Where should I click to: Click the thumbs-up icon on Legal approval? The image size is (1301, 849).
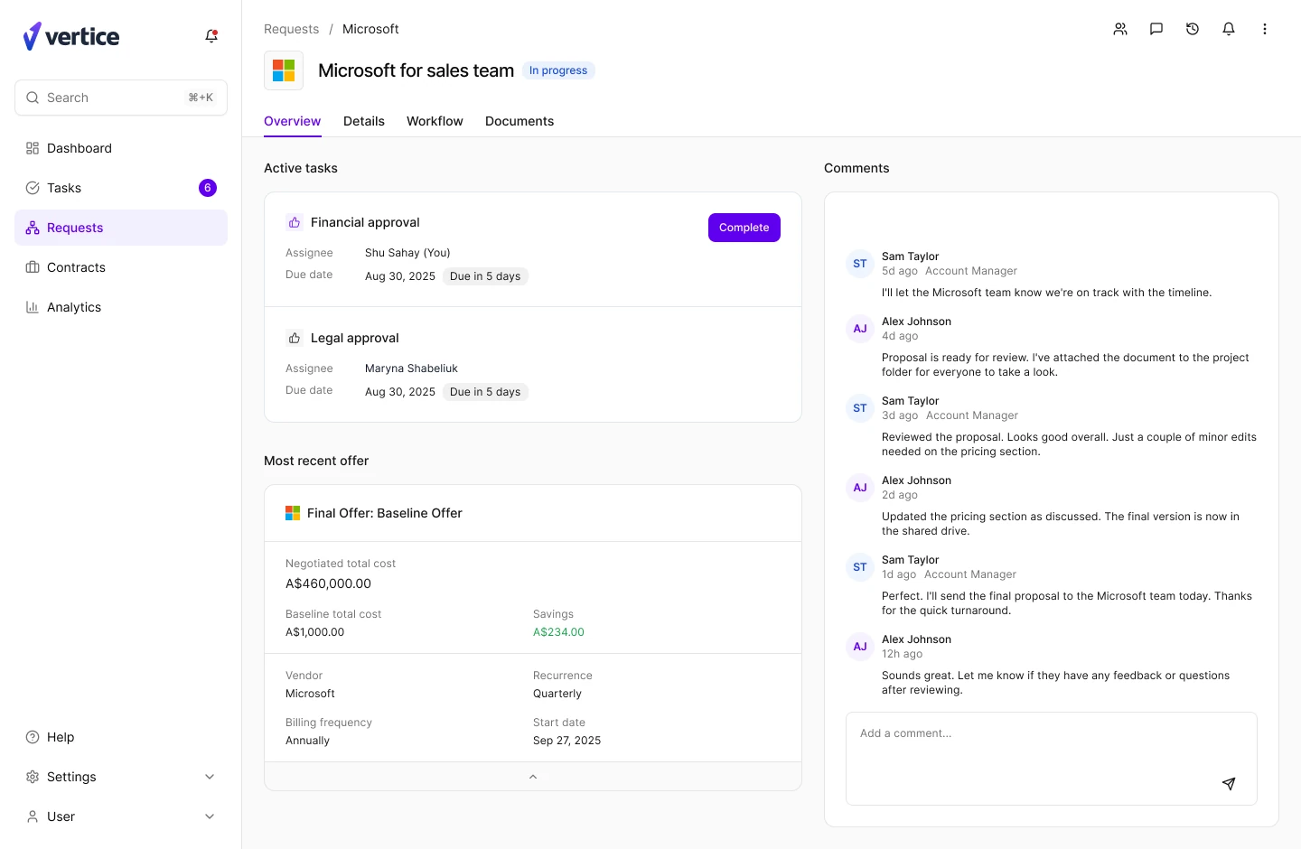pyautogui.click(x=295, y=338)
